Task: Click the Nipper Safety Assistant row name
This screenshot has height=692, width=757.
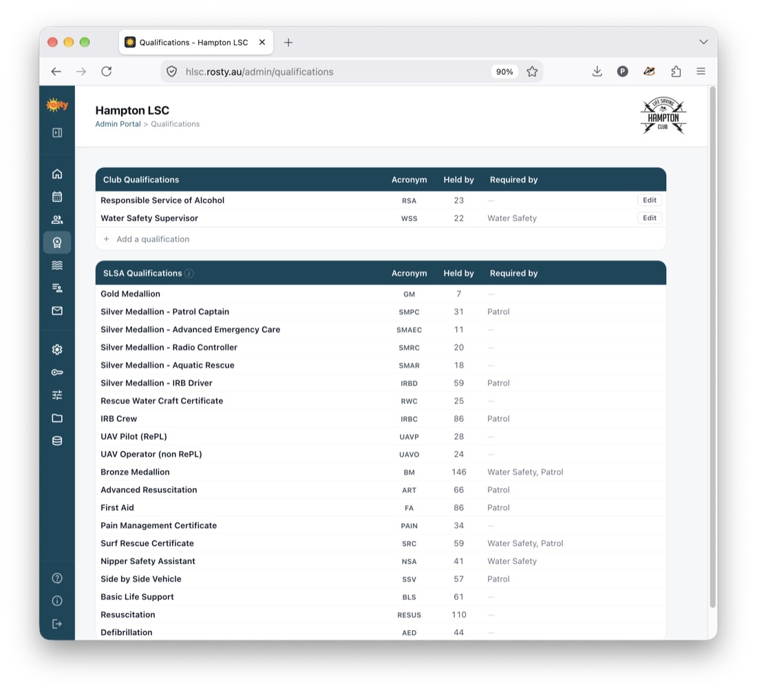Action: 148,561
